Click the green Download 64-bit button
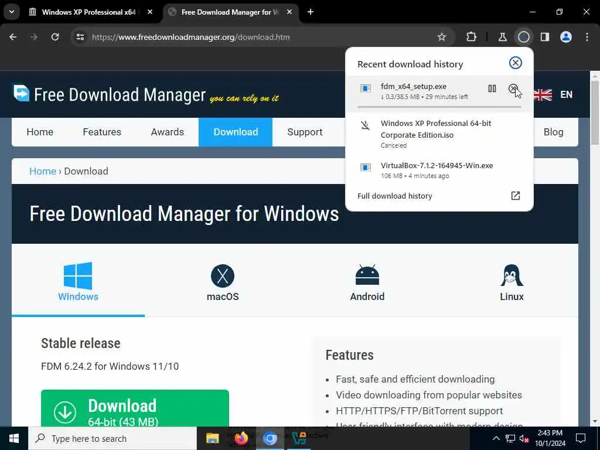 (x=135, y=408)
